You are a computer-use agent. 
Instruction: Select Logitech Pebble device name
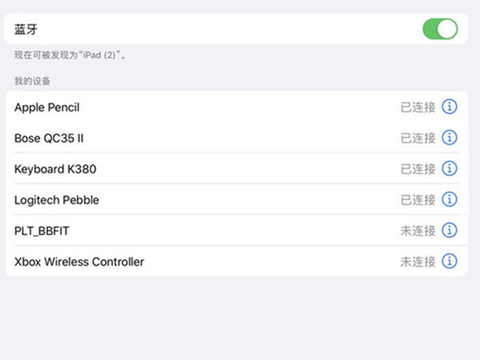tap(57, 199)
